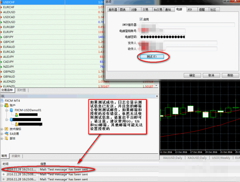Click the 确定 confirm button
This screenshot has height=182, width=240.
[192, 75]
